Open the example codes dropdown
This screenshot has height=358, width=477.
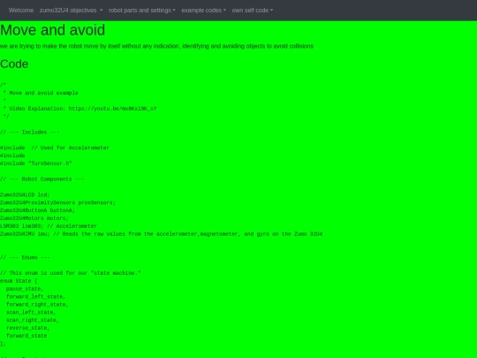pos(203,11)
